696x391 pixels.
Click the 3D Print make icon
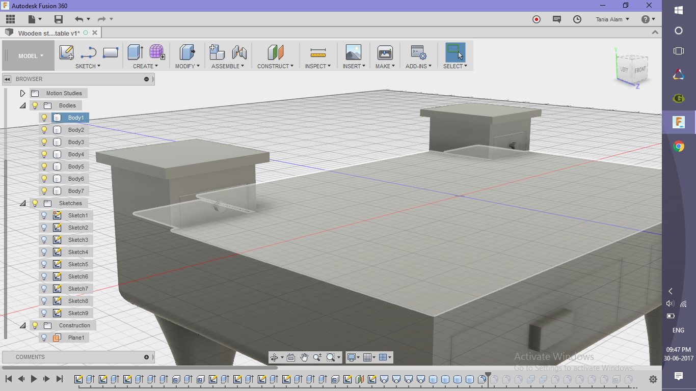385,52
